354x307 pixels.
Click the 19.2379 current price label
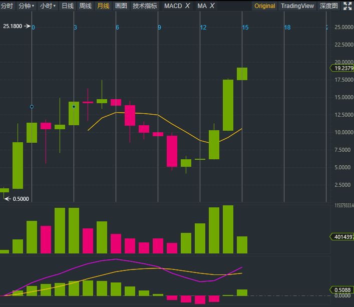pos(343,68)
